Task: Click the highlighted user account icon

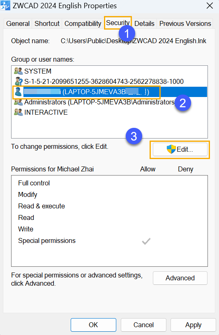Action: click(x=18, y=92)
